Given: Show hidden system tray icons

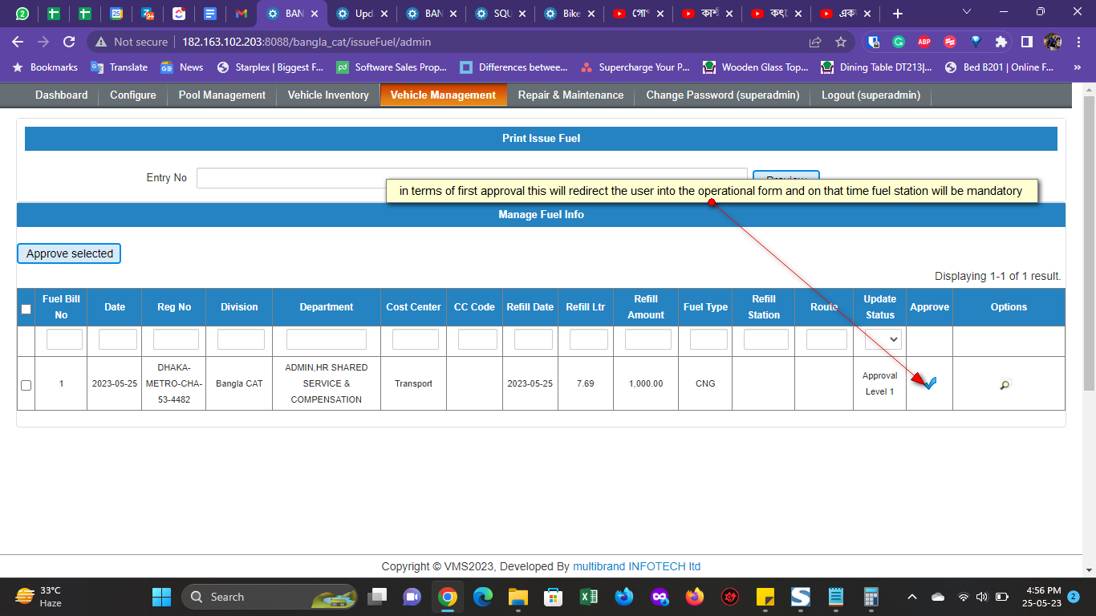Looking at the screenshot, I should point(911,597).
